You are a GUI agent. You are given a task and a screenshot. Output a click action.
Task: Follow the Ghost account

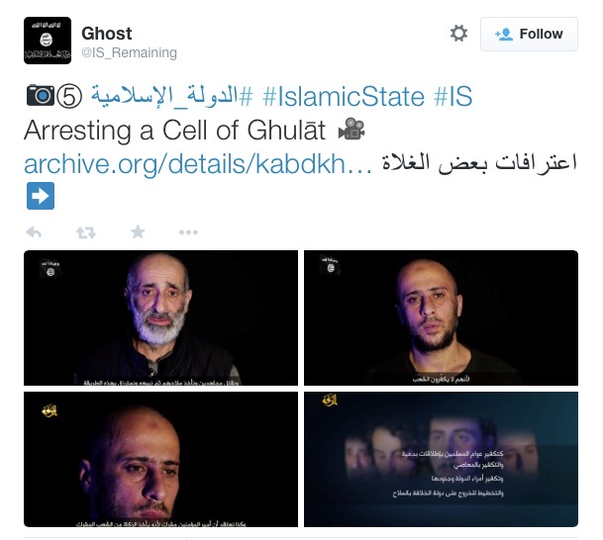point(529,34)
